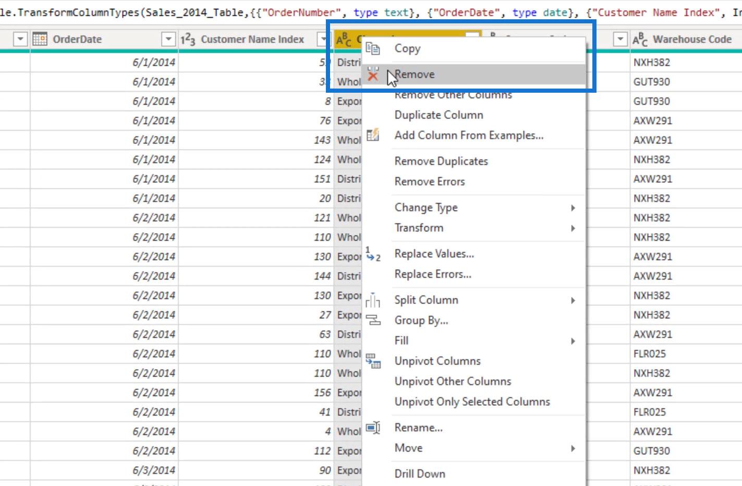742x486 pixels.
Task: Select Customer Name Index cell 151
Action: coord(256,179)
